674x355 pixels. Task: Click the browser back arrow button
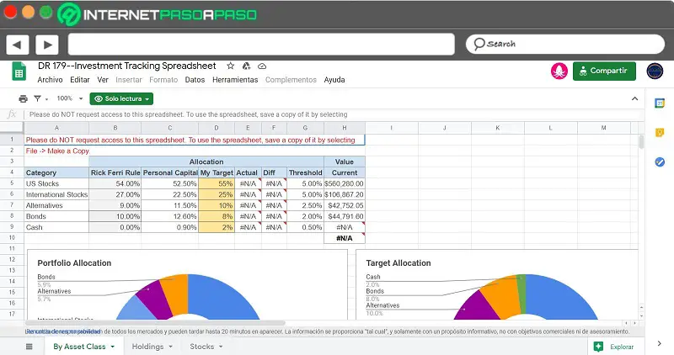pos(17,45)
